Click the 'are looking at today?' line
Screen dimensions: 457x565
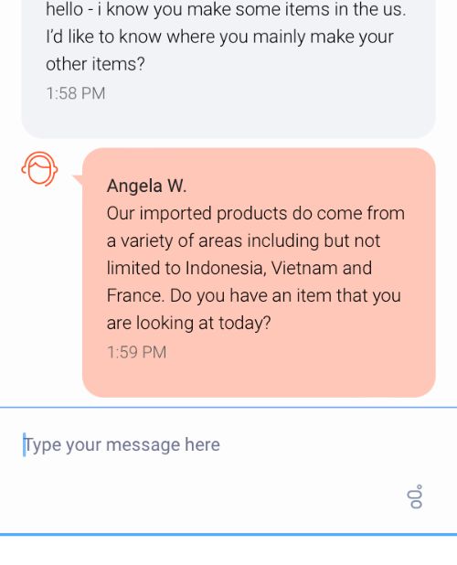tap(188, 323)
